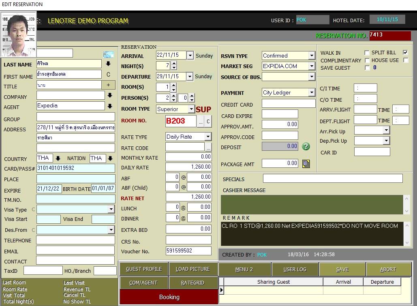Screen dimensions: 417x306
Task: Click the ellipsis button beside Room No. B203
Action: click(x=200, y=121)
